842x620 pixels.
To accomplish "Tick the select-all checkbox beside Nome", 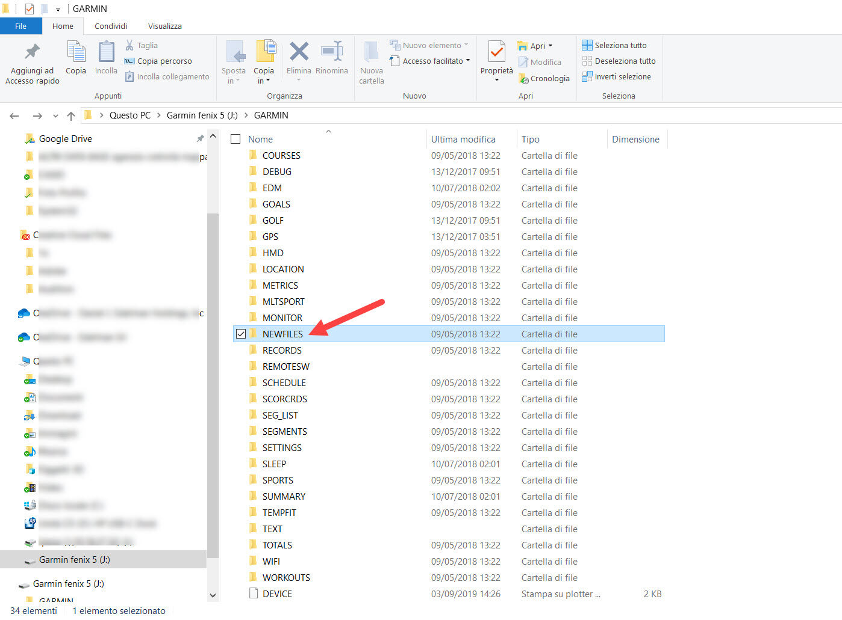I will 235,139.
